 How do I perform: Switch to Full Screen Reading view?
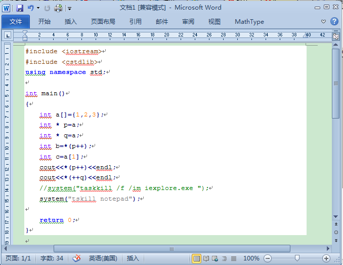[x=206, y=258]
